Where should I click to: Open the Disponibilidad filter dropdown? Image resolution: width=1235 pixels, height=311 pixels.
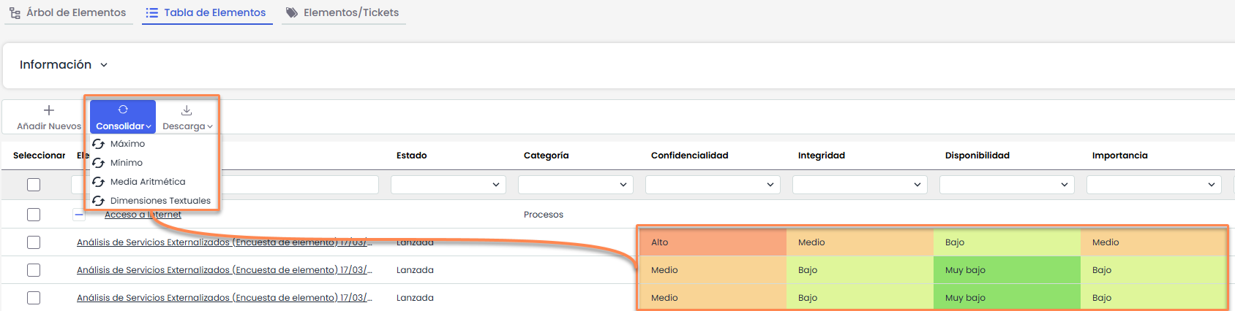(1007, 185)
